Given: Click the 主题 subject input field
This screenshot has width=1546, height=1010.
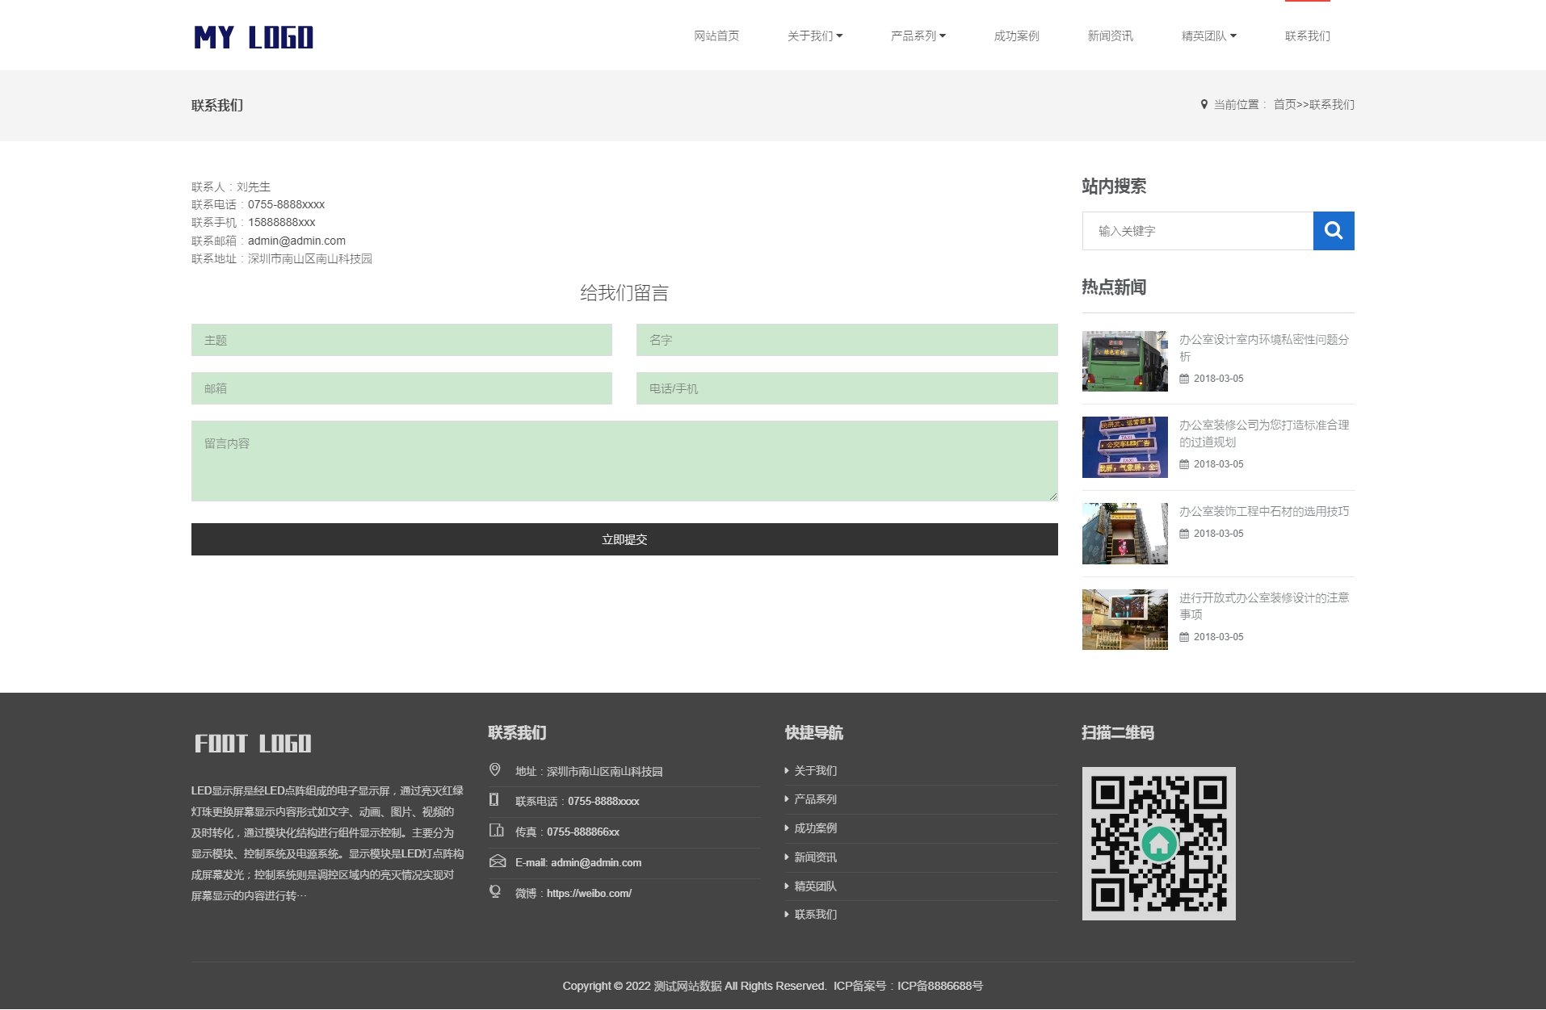Looking at the screenshot, I should [401, 340].
